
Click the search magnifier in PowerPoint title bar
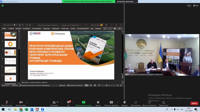tap(86, 25)
